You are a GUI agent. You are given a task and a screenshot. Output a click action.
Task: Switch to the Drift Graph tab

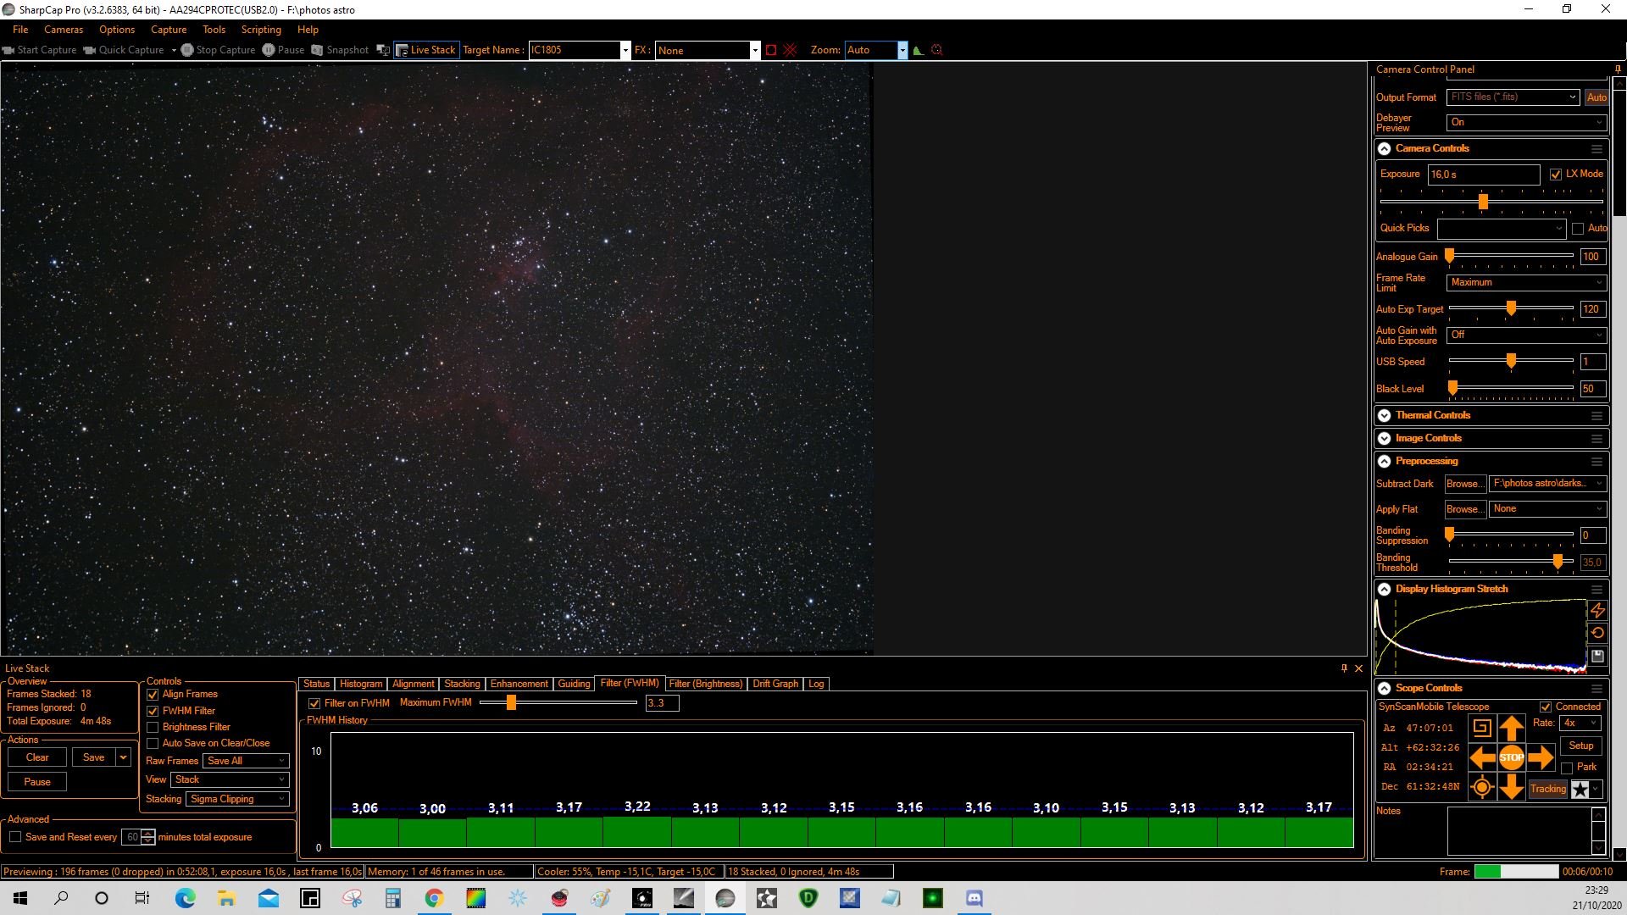pos(775,685)
